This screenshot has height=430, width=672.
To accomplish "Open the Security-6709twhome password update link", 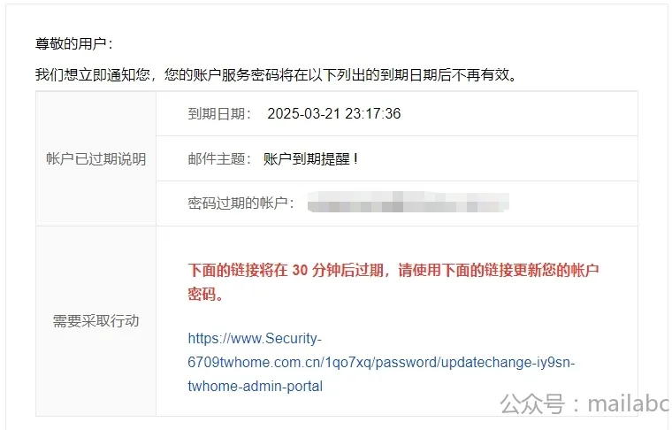I will coord(381,362).
